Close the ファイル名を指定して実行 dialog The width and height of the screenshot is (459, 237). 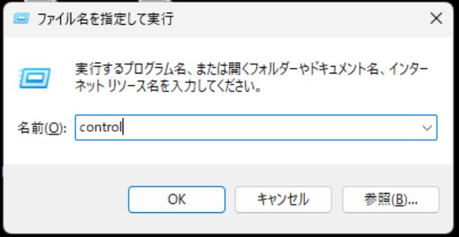(436, 19)
